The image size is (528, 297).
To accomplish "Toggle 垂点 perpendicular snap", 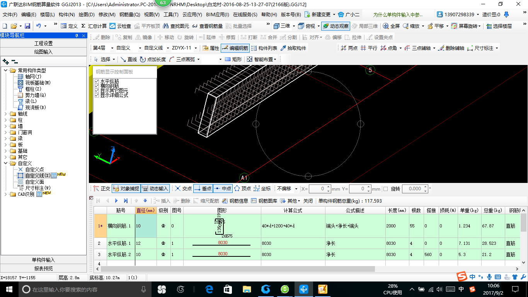I will click(x=203, y=189).
